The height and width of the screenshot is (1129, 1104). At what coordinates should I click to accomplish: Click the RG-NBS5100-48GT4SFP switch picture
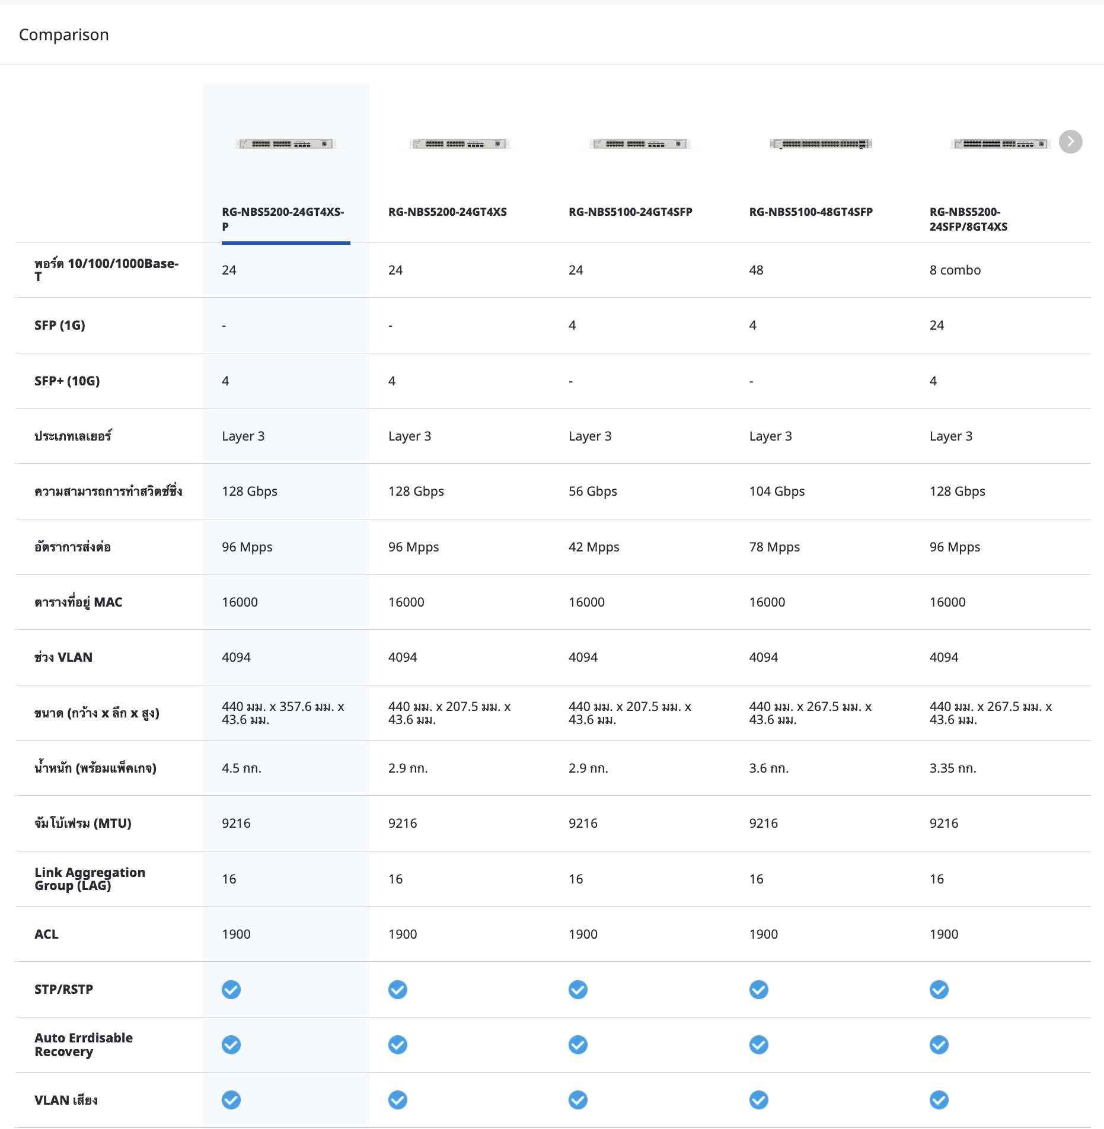click(821, 143)
